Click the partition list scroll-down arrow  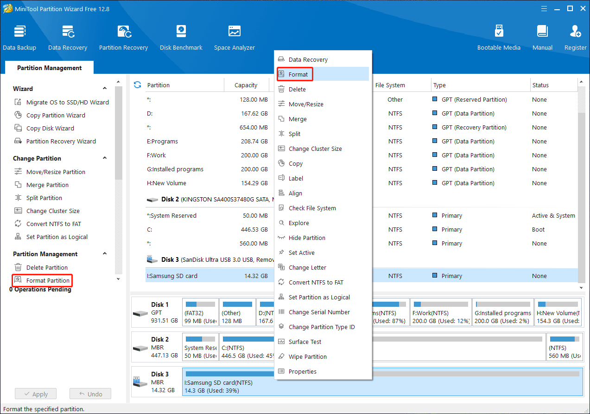click(x=582, y=287)
